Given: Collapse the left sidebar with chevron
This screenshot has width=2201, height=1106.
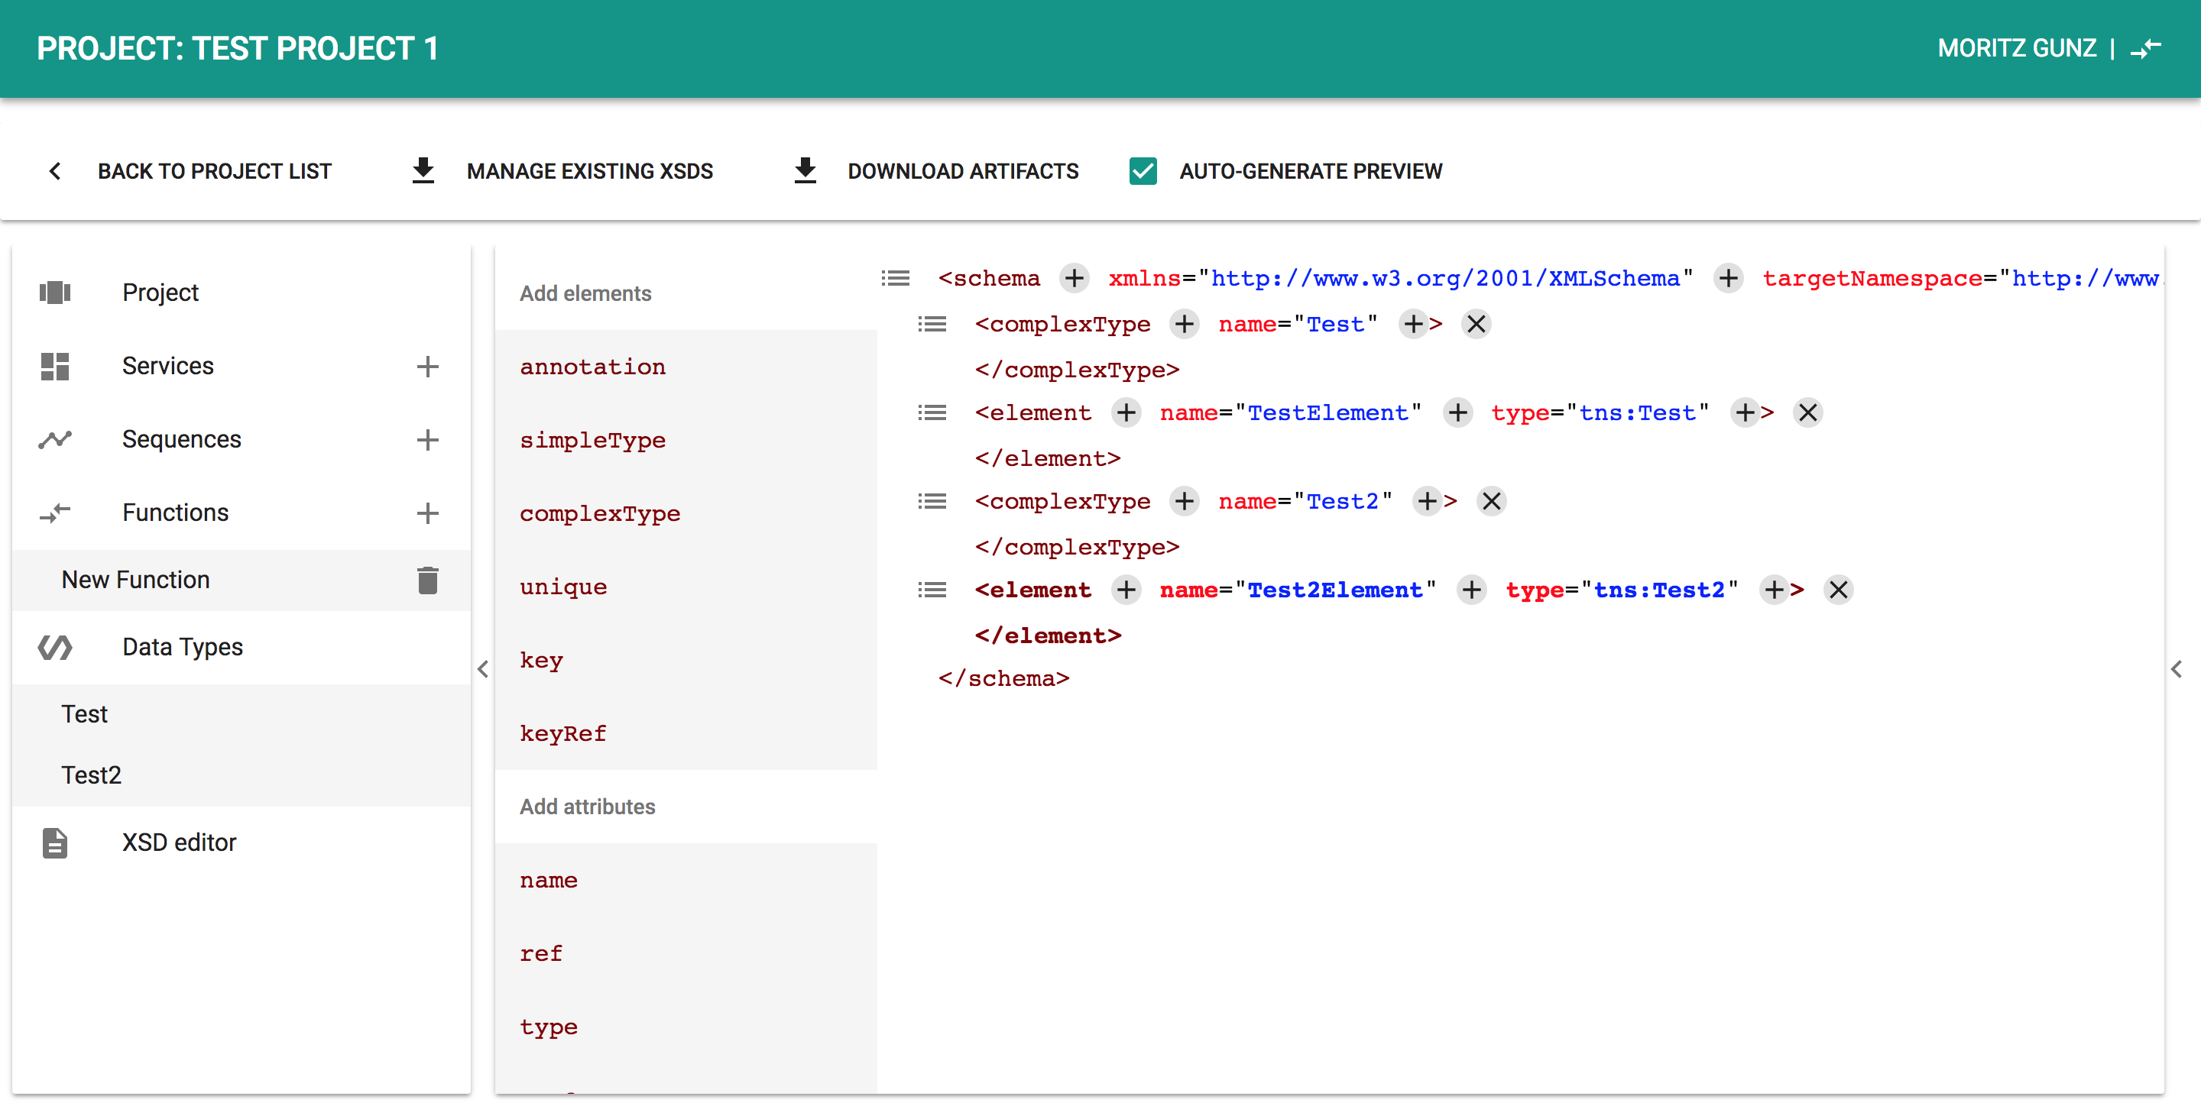Looking at the screenshot, I should 483,670.
